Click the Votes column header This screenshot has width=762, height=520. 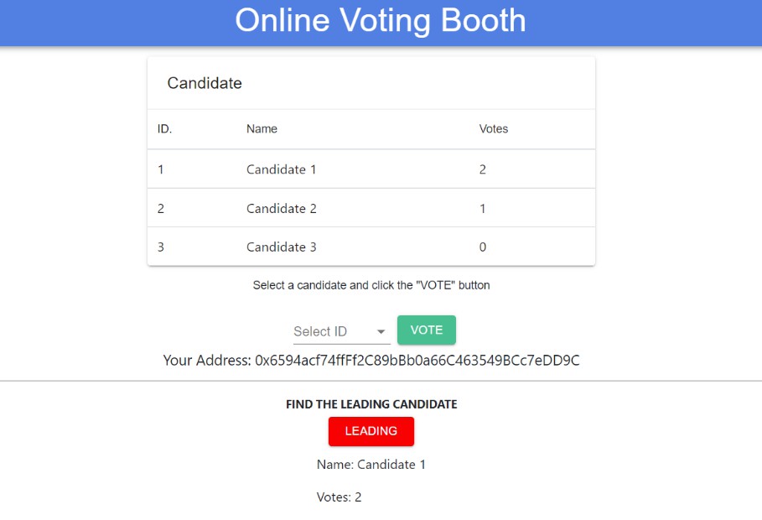494,129
